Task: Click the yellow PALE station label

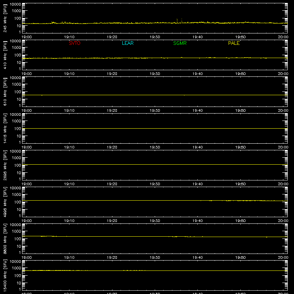Action: click(x=234, y=43)
